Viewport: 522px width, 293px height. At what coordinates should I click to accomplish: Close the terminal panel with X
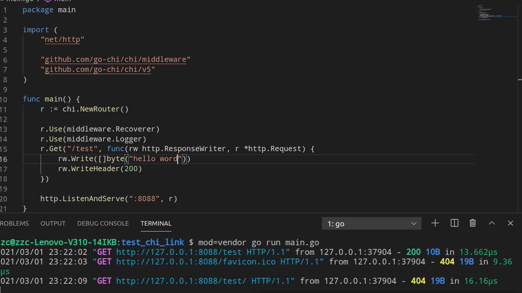[x=510, y=223]
